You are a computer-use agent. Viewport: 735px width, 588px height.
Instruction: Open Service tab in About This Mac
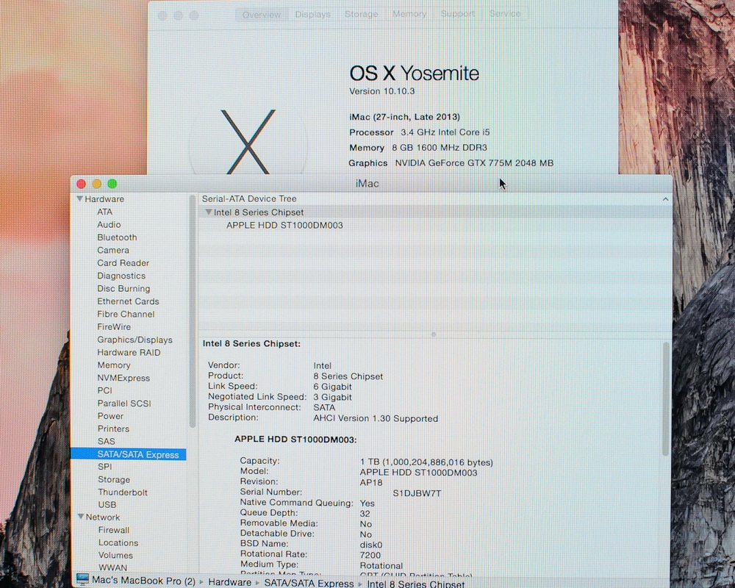tap(505, 14)
